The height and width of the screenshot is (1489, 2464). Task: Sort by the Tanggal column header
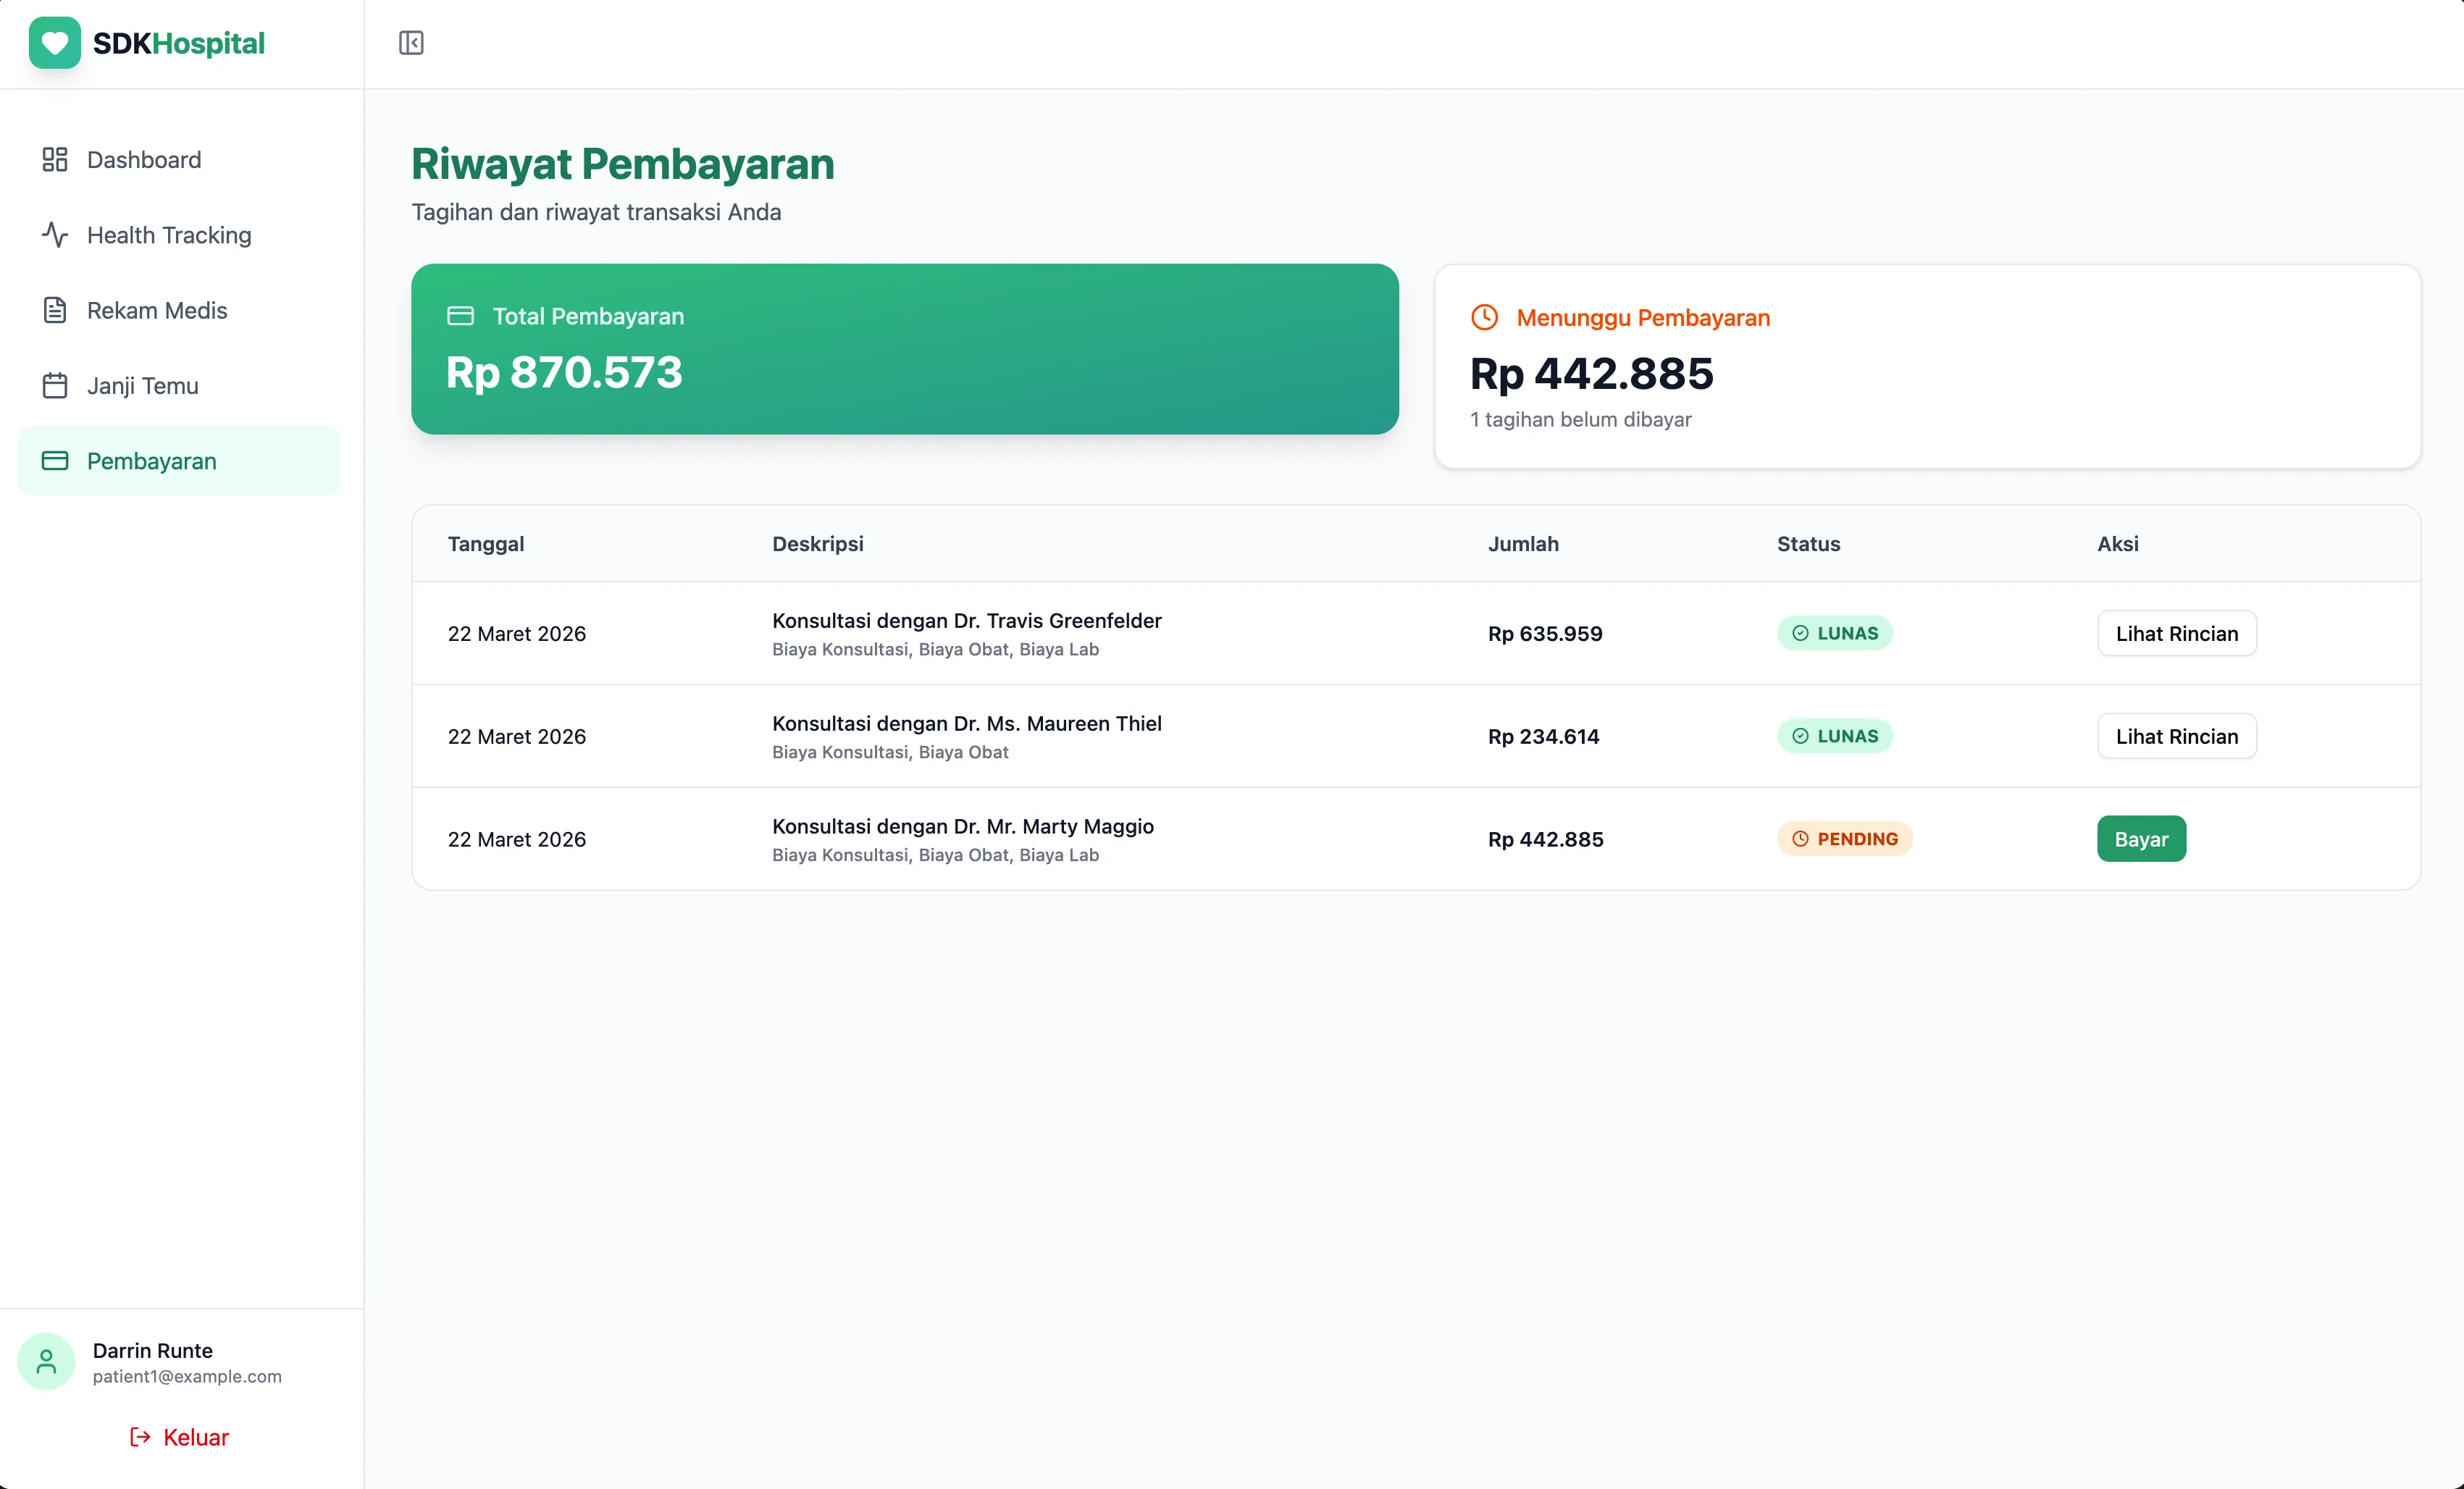[x=486, y=544]
